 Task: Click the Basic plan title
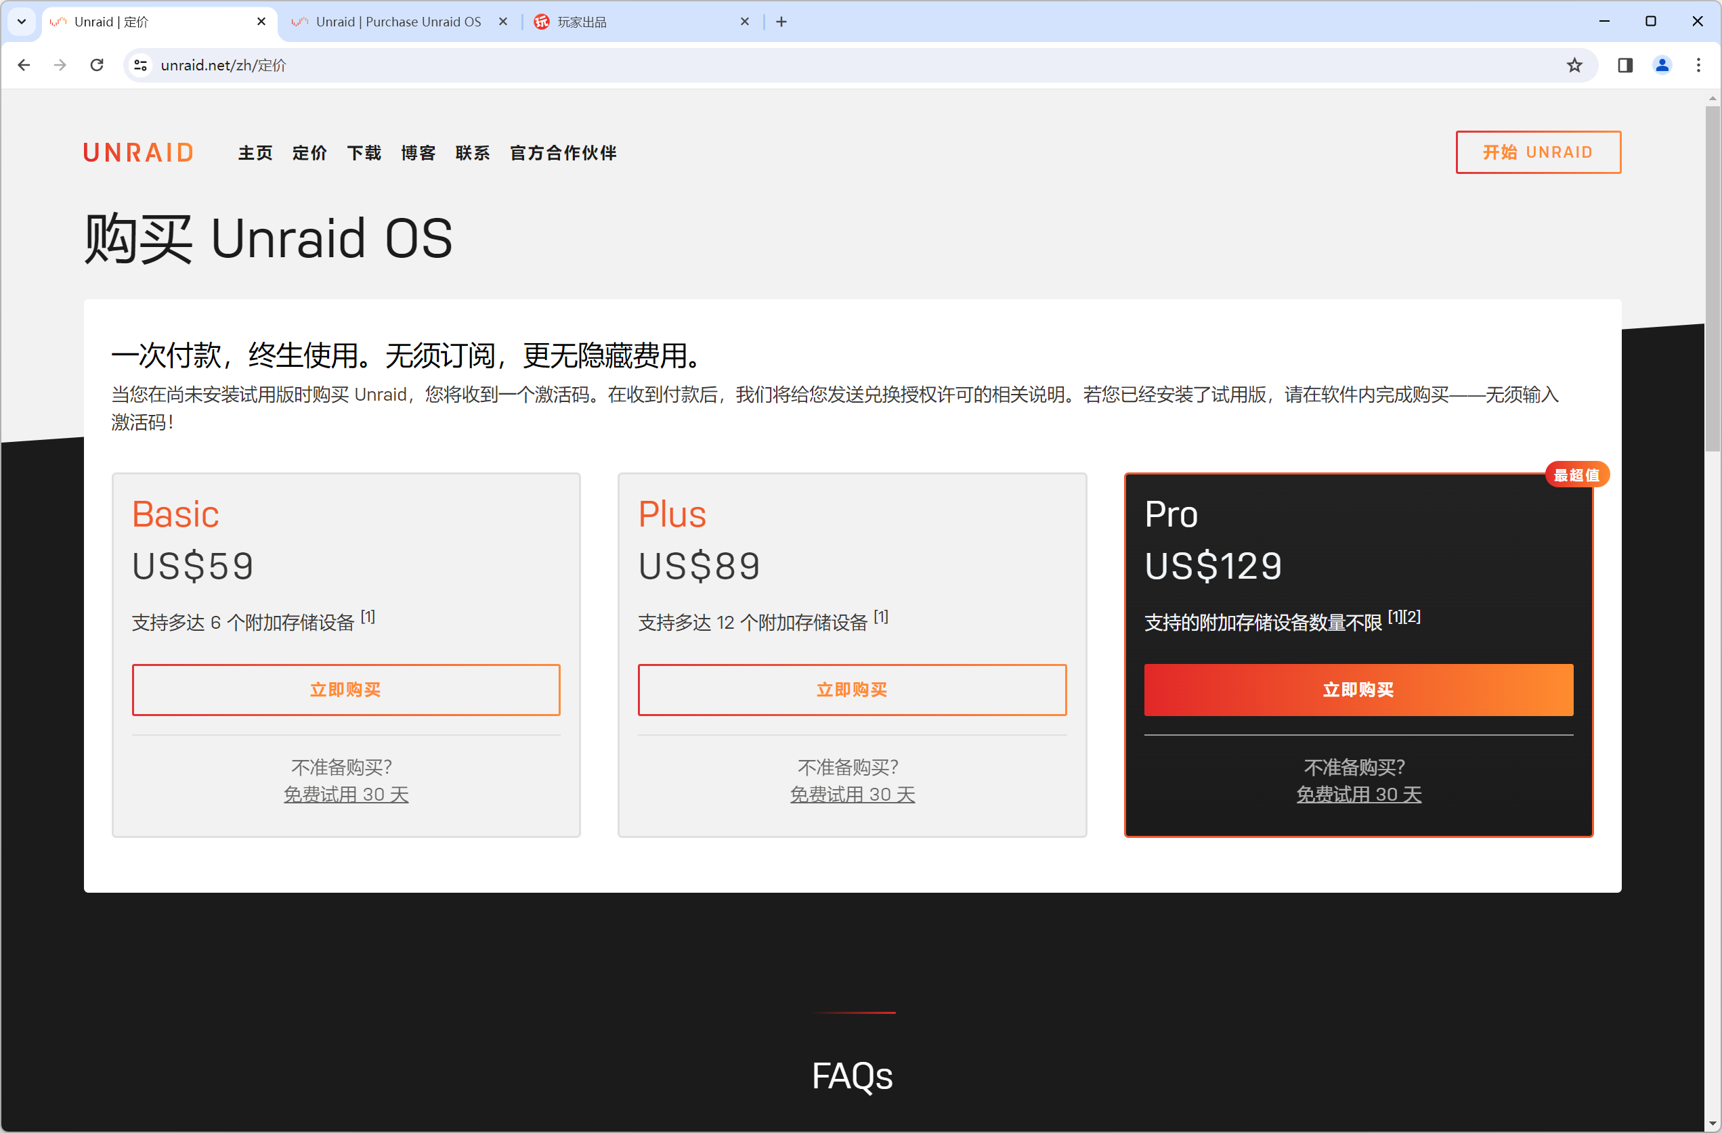175,515
